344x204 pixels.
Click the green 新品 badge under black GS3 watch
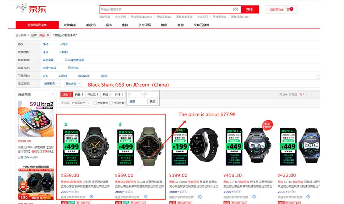[x=72, y=203]
